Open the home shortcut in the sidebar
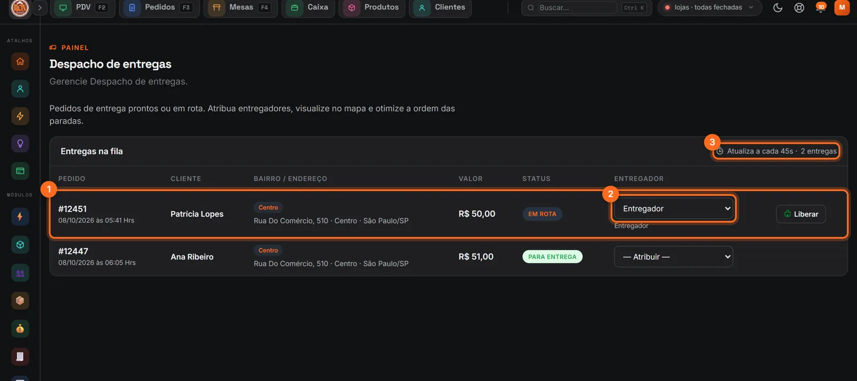Screen dimensions: 857x381 pyautogui.click(x=20, y=62)
